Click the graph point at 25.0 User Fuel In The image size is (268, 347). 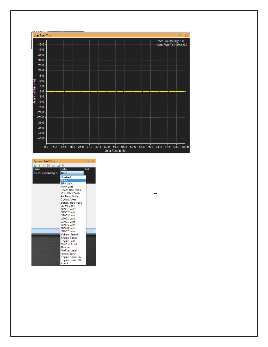point(81,92)
